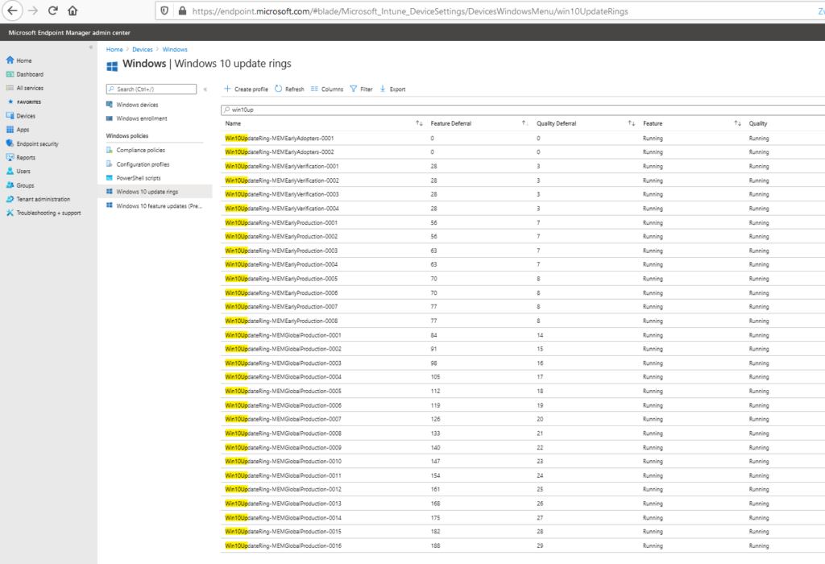This screenshot has width=825, height=564.
Task: Click the shield tracking protection icon
Action: pos(164,11)
